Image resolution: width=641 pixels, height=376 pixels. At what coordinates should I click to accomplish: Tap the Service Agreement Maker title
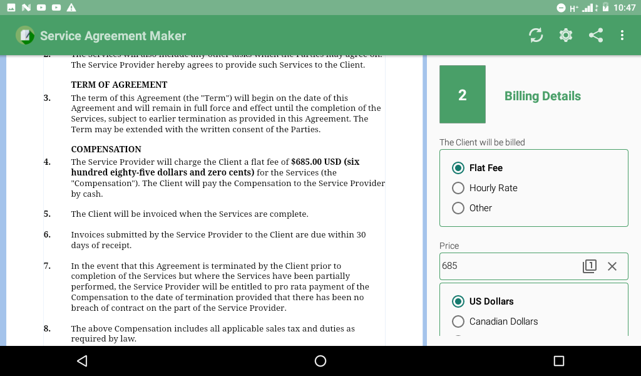pos(113,36)
